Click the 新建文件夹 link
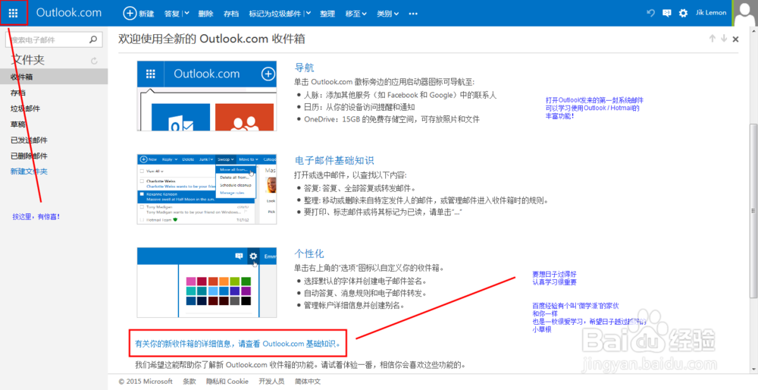This screenshot has width=758, height=390. coord(29,171)
